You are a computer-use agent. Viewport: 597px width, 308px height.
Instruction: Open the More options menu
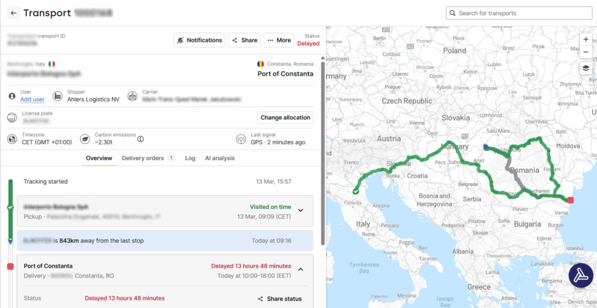click(x=278, y=40)
